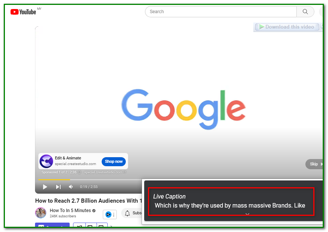This screenshot has width=328, height=232.
Task: Open the How To In 5 Minutes channel name
Action: pyautogui.click(x=70, y=211)
